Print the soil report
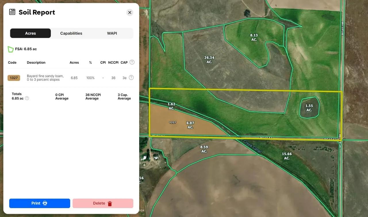Screen dimensions: 368x217 (x=40, y=203)
